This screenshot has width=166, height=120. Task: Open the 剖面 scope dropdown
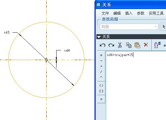[129, 27]
